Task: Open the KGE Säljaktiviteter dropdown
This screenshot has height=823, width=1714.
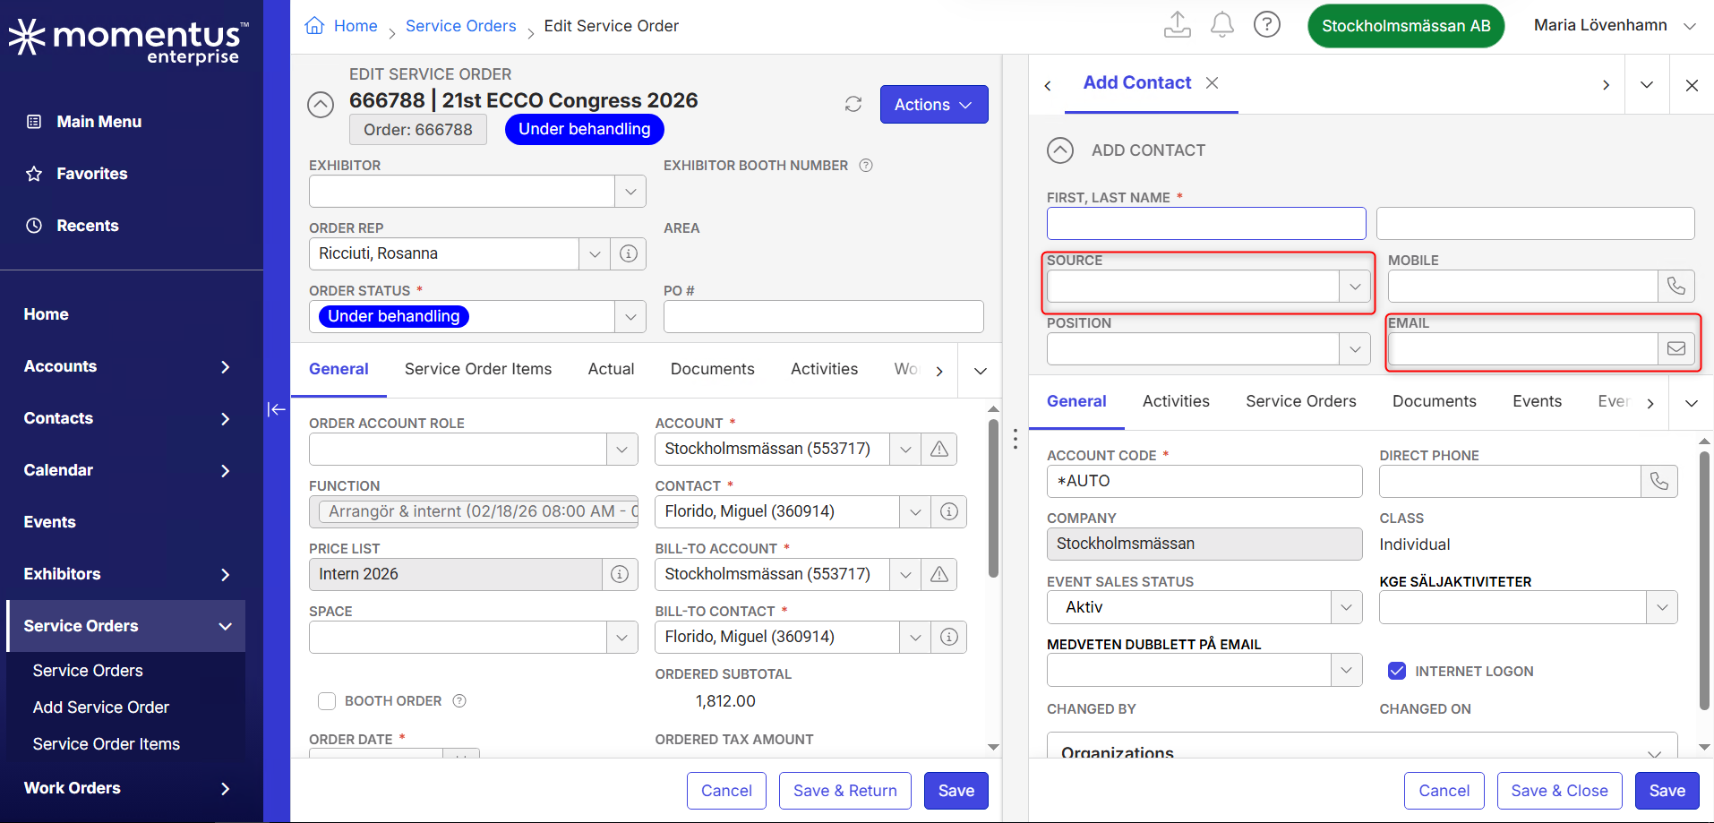Action: coord(1662,607)
